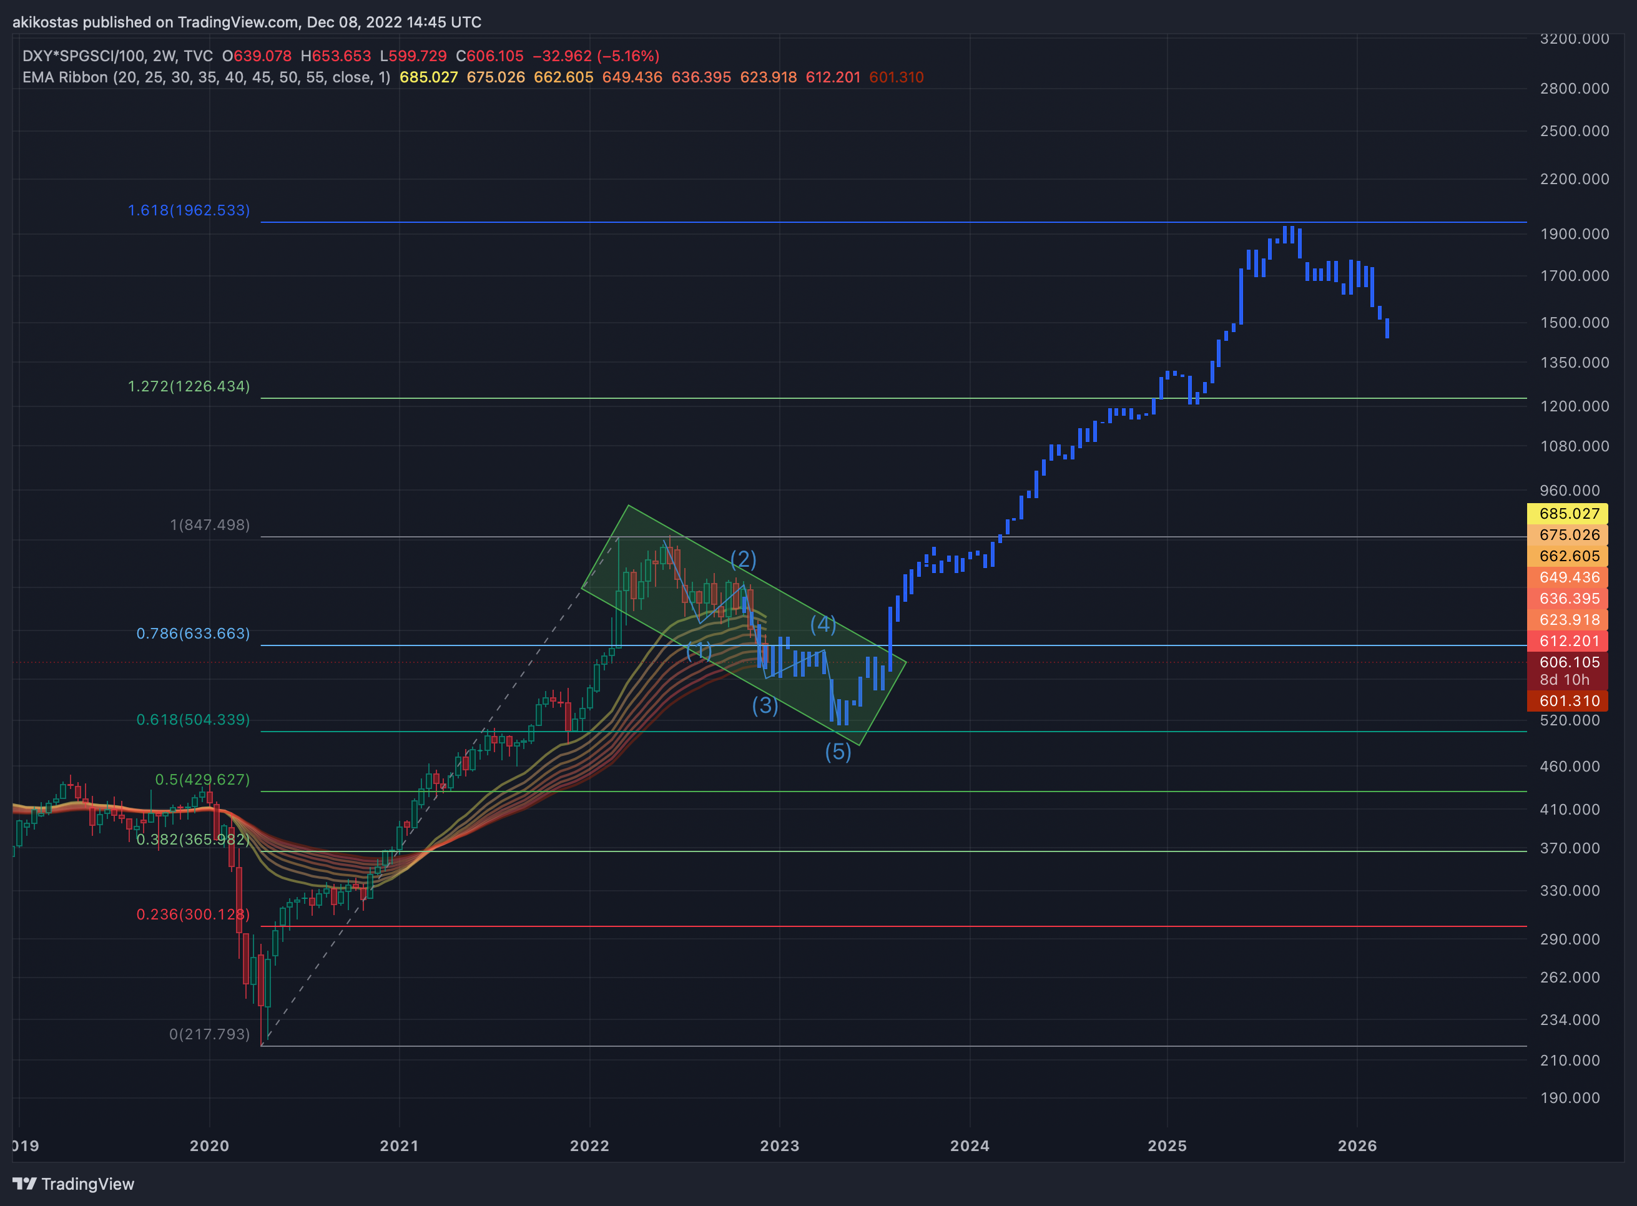Click the 1900.000 price axis label

1574,234
